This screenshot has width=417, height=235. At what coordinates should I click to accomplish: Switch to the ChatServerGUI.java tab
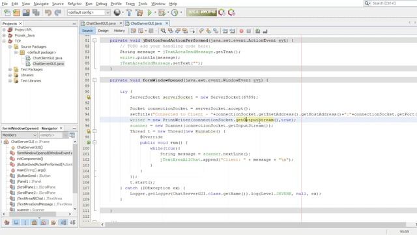(146, 23)
